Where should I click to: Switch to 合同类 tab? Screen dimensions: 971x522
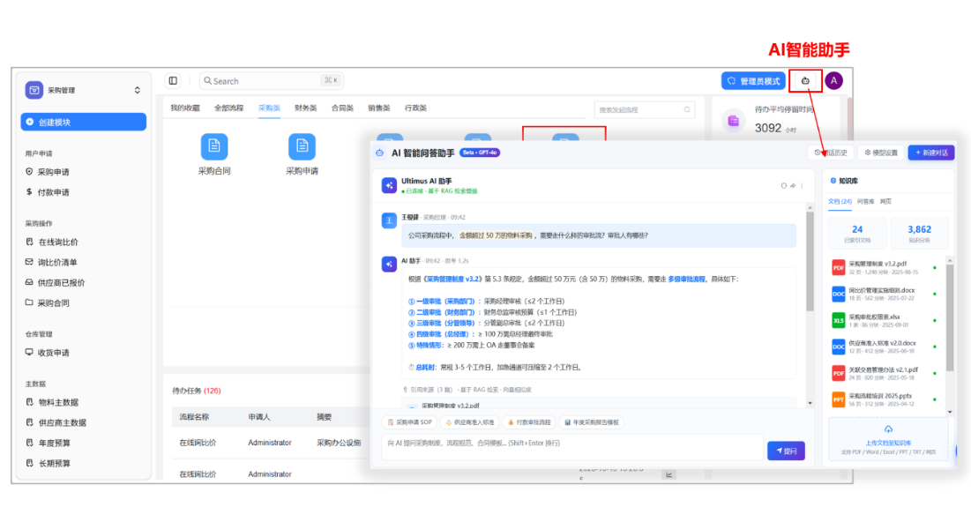click(342, 108)
